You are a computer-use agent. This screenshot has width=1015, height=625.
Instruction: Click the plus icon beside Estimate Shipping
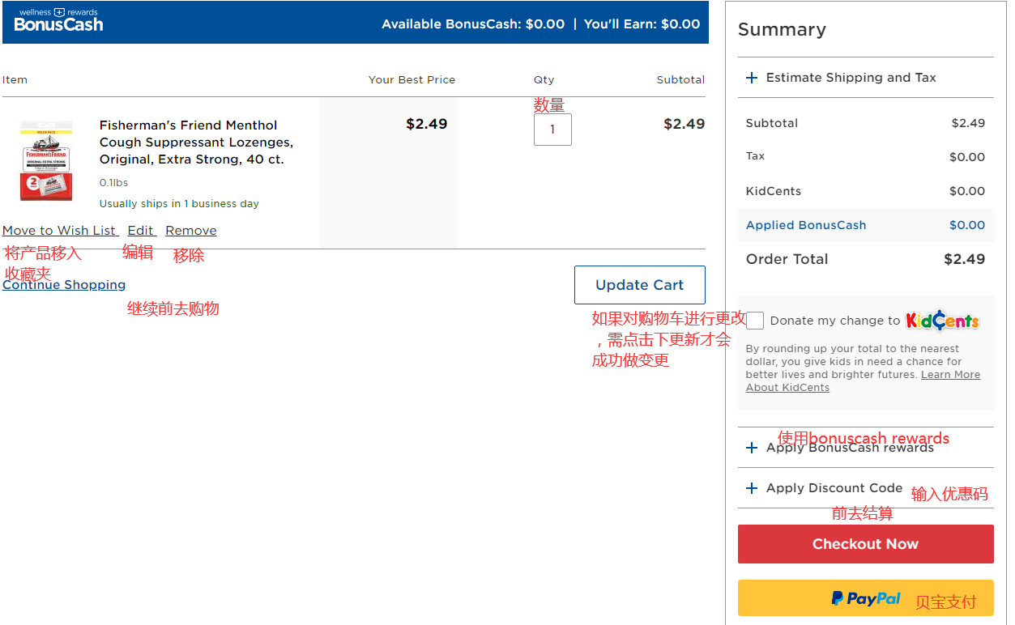click(752, 78)
